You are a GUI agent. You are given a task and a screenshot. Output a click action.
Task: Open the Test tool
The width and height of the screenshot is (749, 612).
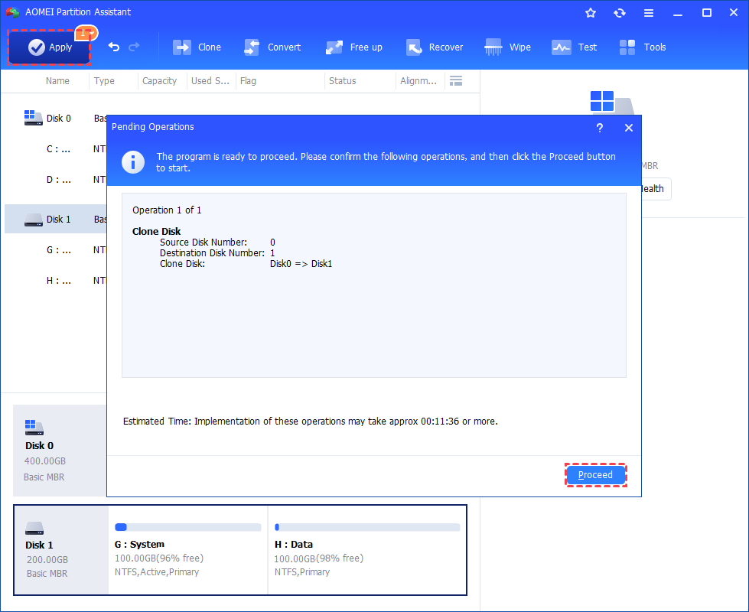tap(574, 47)
